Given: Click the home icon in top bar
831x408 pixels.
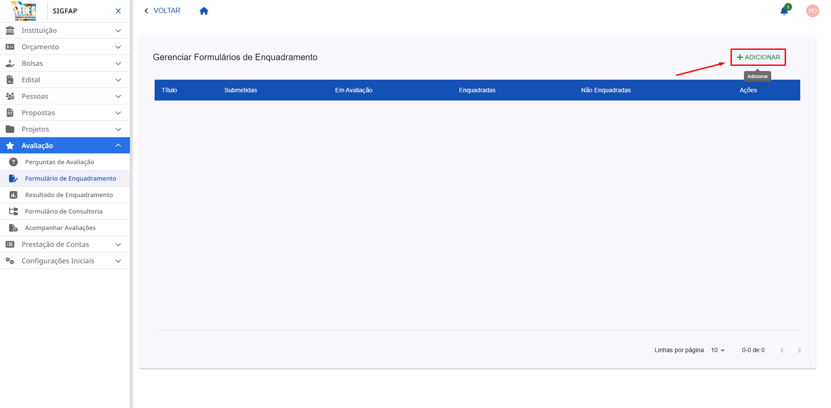Looking at the screenshot, I should coord(204,10).
